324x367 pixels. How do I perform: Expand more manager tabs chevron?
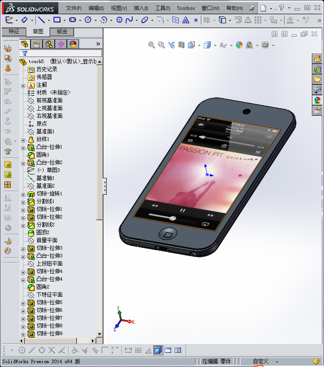[x=98, y=44]
